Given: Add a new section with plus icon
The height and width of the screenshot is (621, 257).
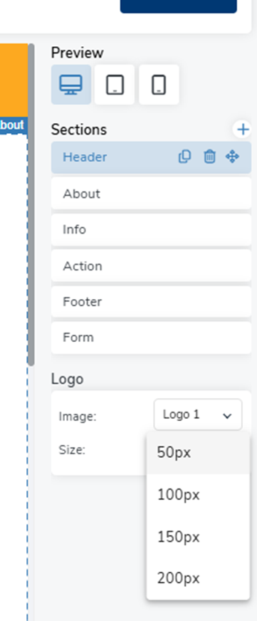Looking at the screenshot, I should 243,129.
